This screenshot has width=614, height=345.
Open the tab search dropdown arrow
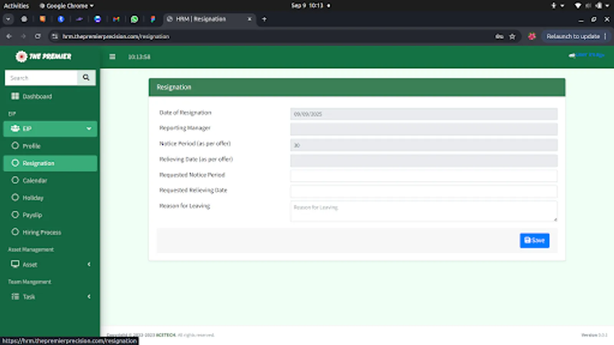(x=8, y=19)
